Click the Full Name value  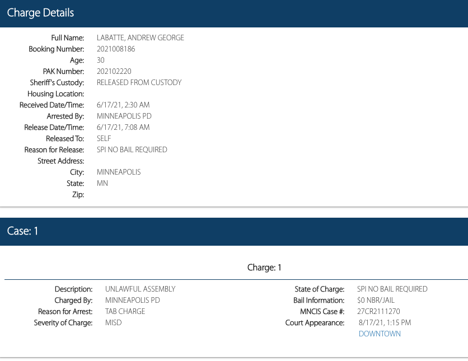[140, 37]
